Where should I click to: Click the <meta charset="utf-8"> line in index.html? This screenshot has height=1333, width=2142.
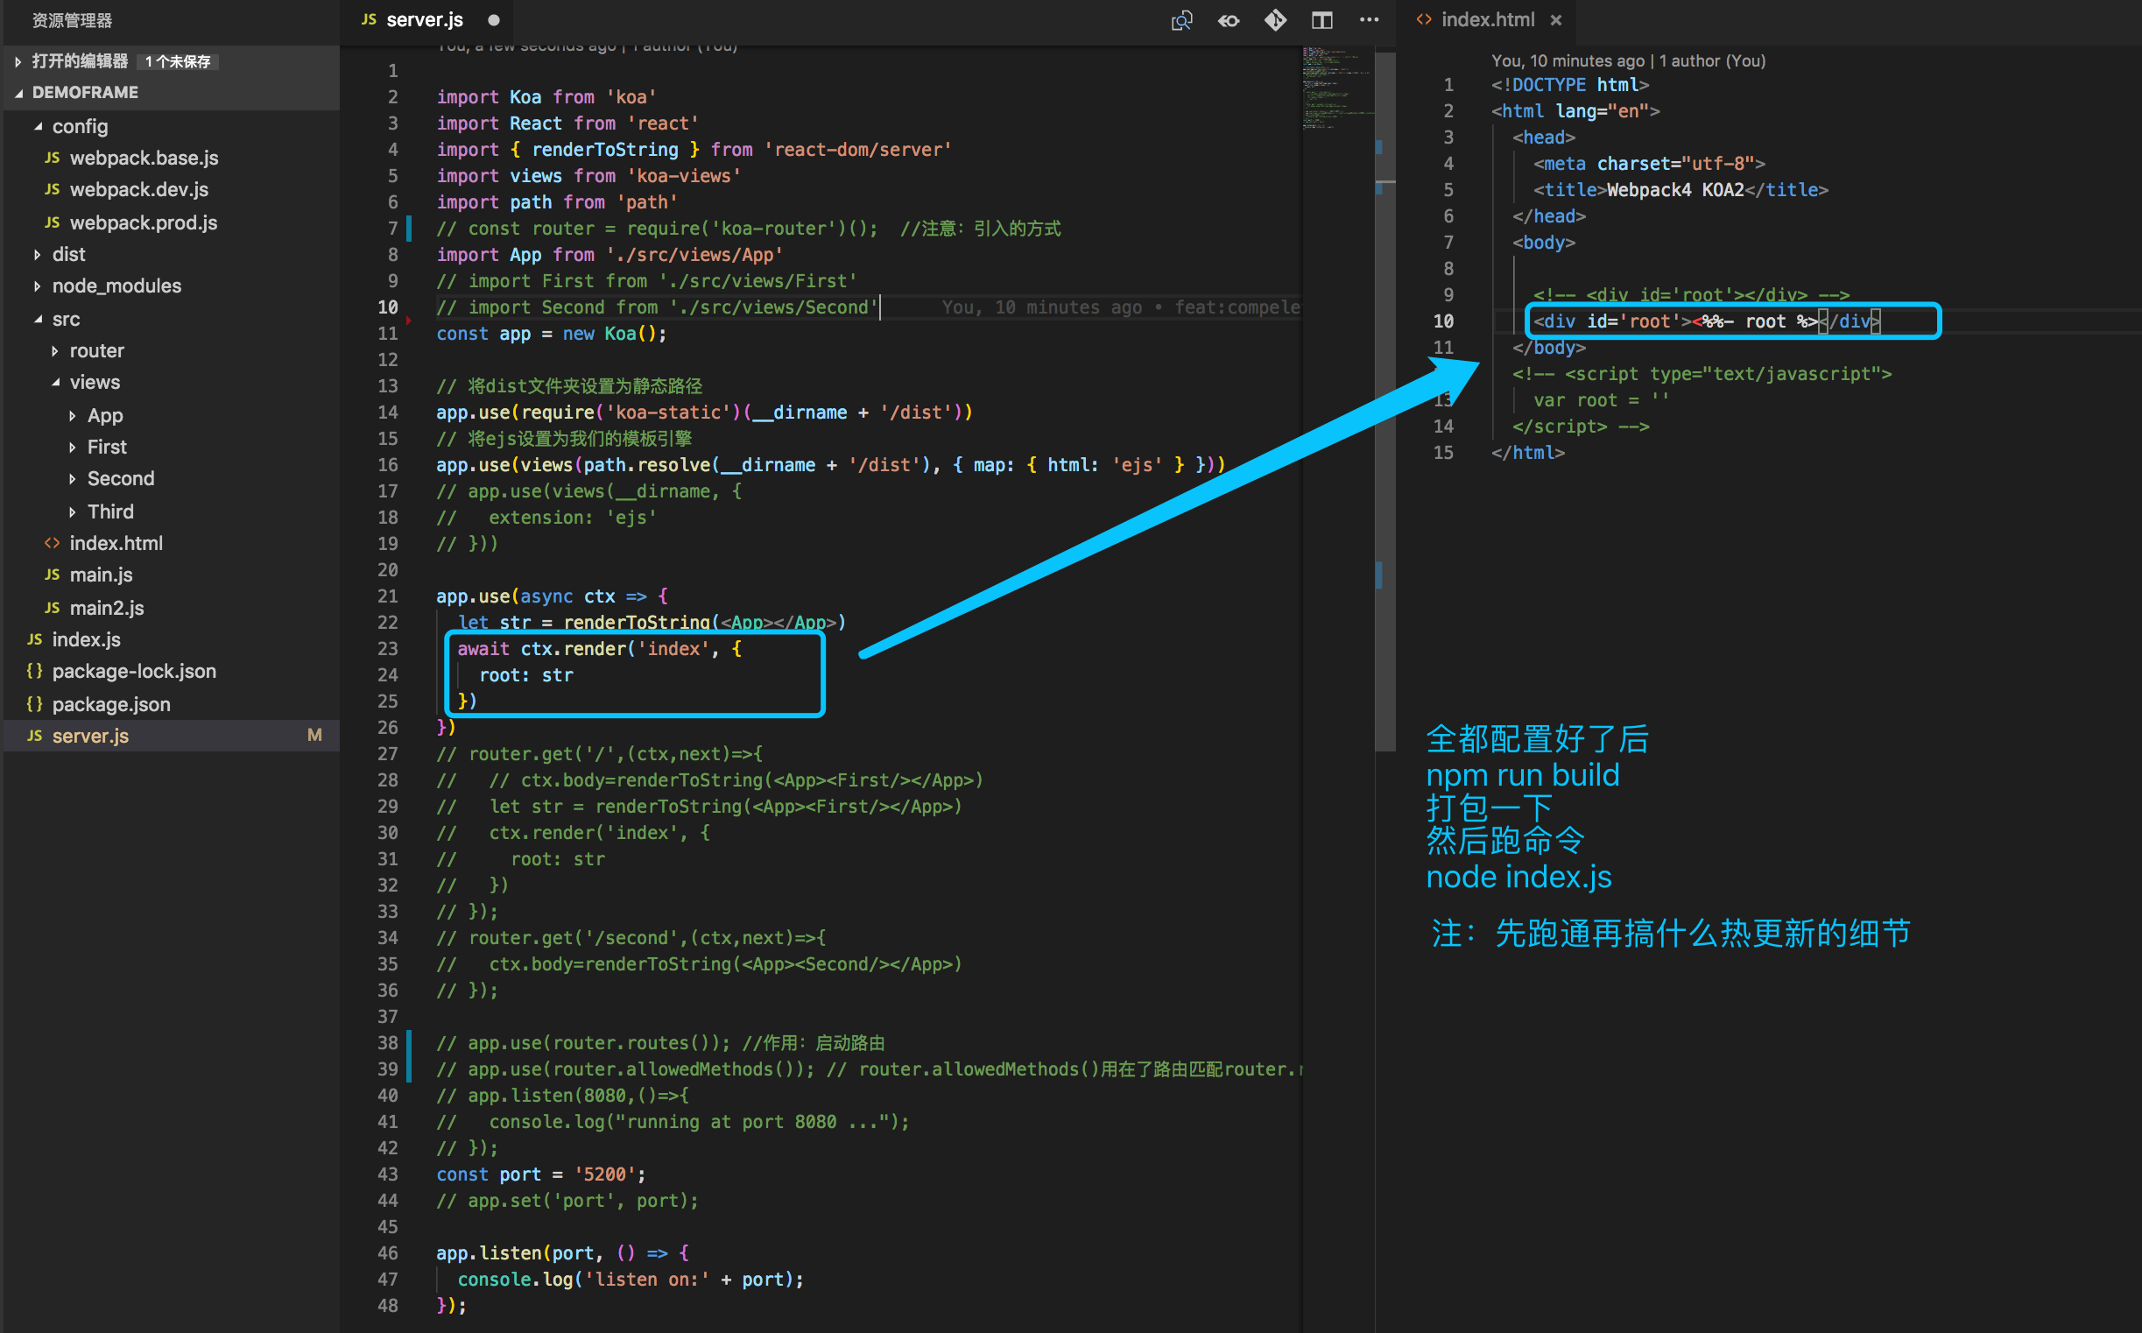(x=1648, y=164)
